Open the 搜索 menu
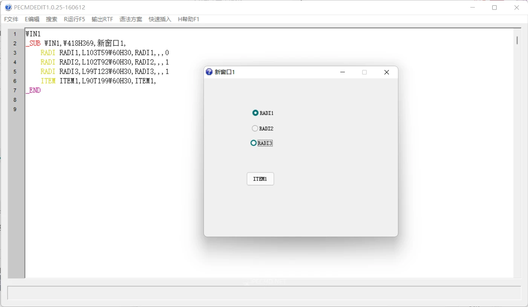528x307 pixels. [x=52, y=19]
